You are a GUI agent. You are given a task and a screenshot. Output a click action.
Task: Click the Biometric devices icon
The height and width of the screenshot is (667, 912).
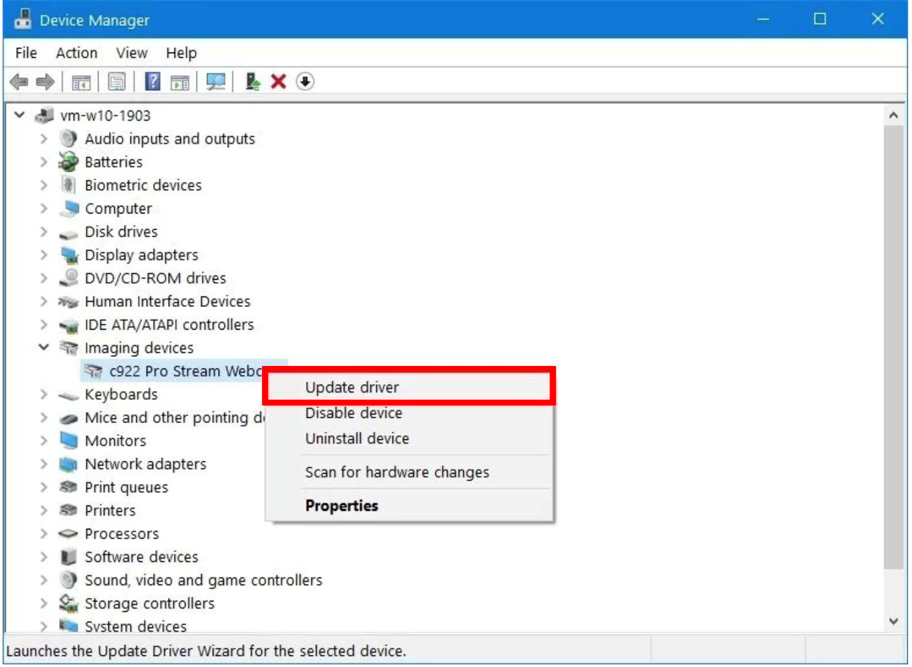pyautogui.click(x=68, y=185)
